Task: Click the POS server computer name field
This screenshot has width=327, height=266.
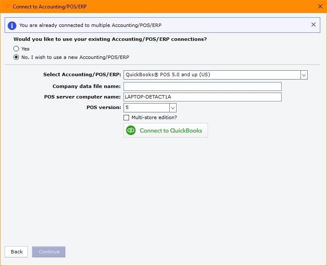Action: [x=203, y=97]
